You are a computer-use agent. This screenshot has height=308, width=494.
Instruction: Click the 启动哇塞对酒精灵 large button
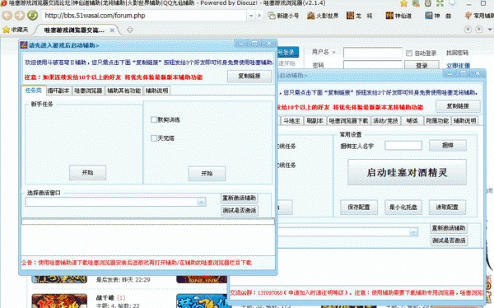click(x=407, y=172)
